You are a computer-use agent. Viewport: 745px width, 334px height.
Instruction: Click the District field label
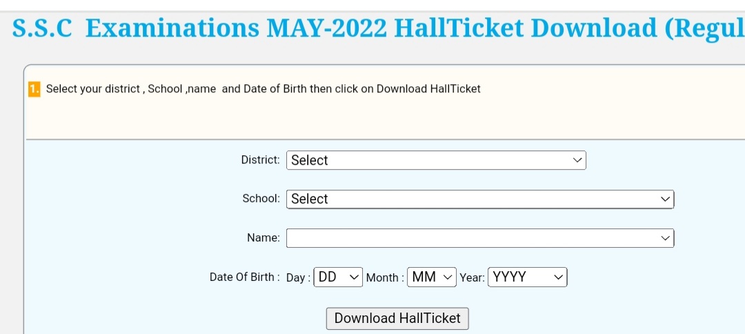(260, 159)
